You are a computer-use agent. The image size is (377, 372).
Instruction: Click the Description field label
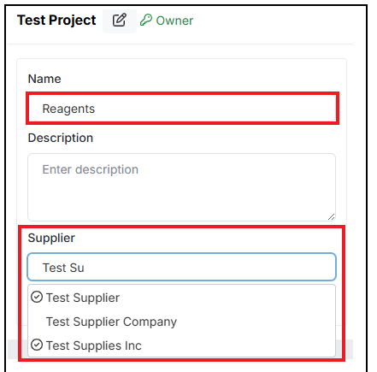[61, 138]
